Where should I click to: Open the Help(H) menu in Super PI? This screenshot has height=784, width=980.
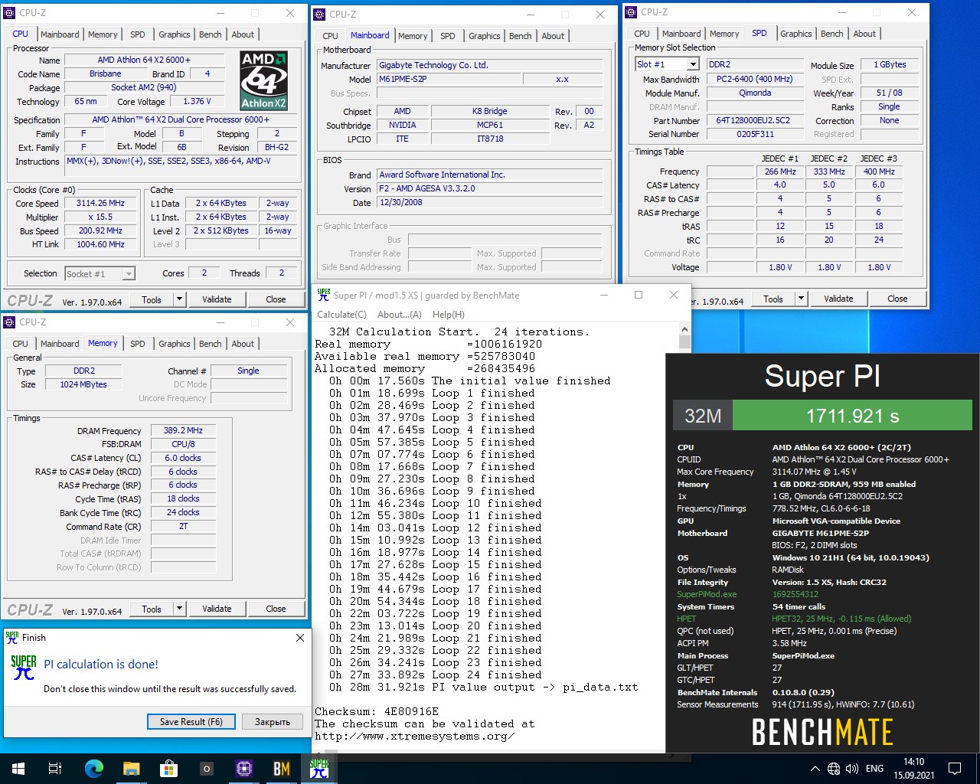pos(448,315)
